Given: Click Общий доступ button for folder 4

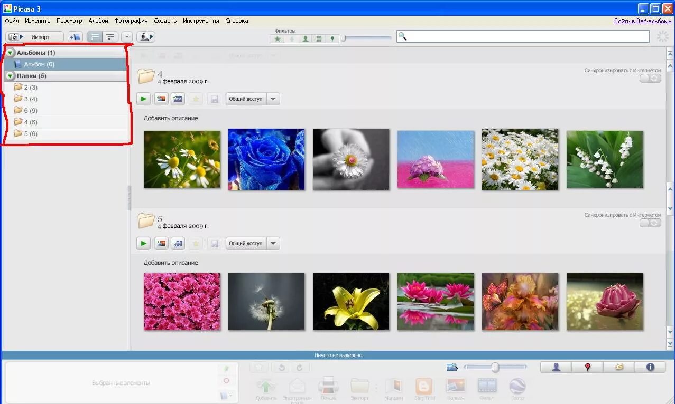Looking at the screenshot, I should click(x=246, y=99).
